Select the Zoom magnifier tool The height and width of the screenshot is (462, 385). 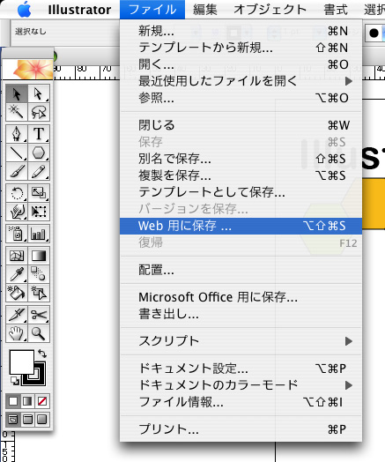[x=39, y=333]
